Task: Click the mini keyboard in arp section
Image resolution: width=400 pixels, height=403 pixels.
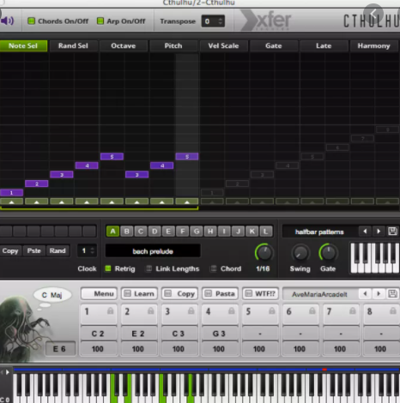Action: [x=375, y=258]
